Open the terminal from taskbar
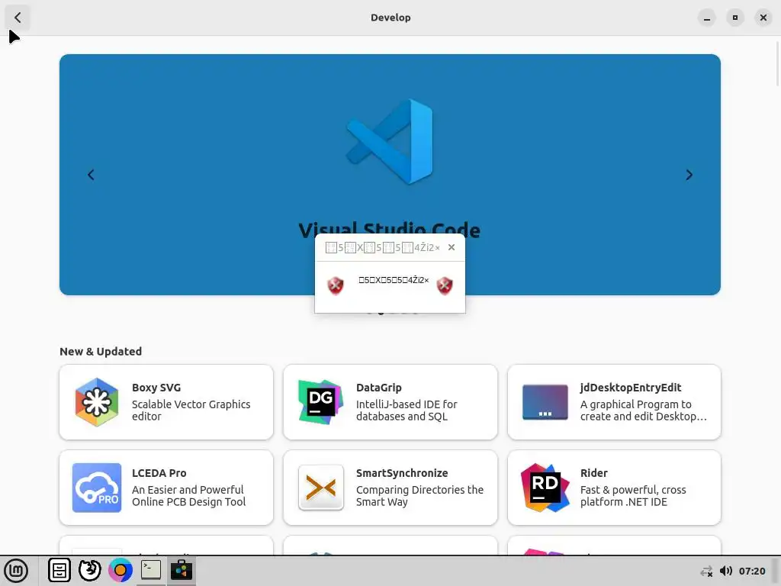This screenshot has height=586, width=781. pos(150,569)
